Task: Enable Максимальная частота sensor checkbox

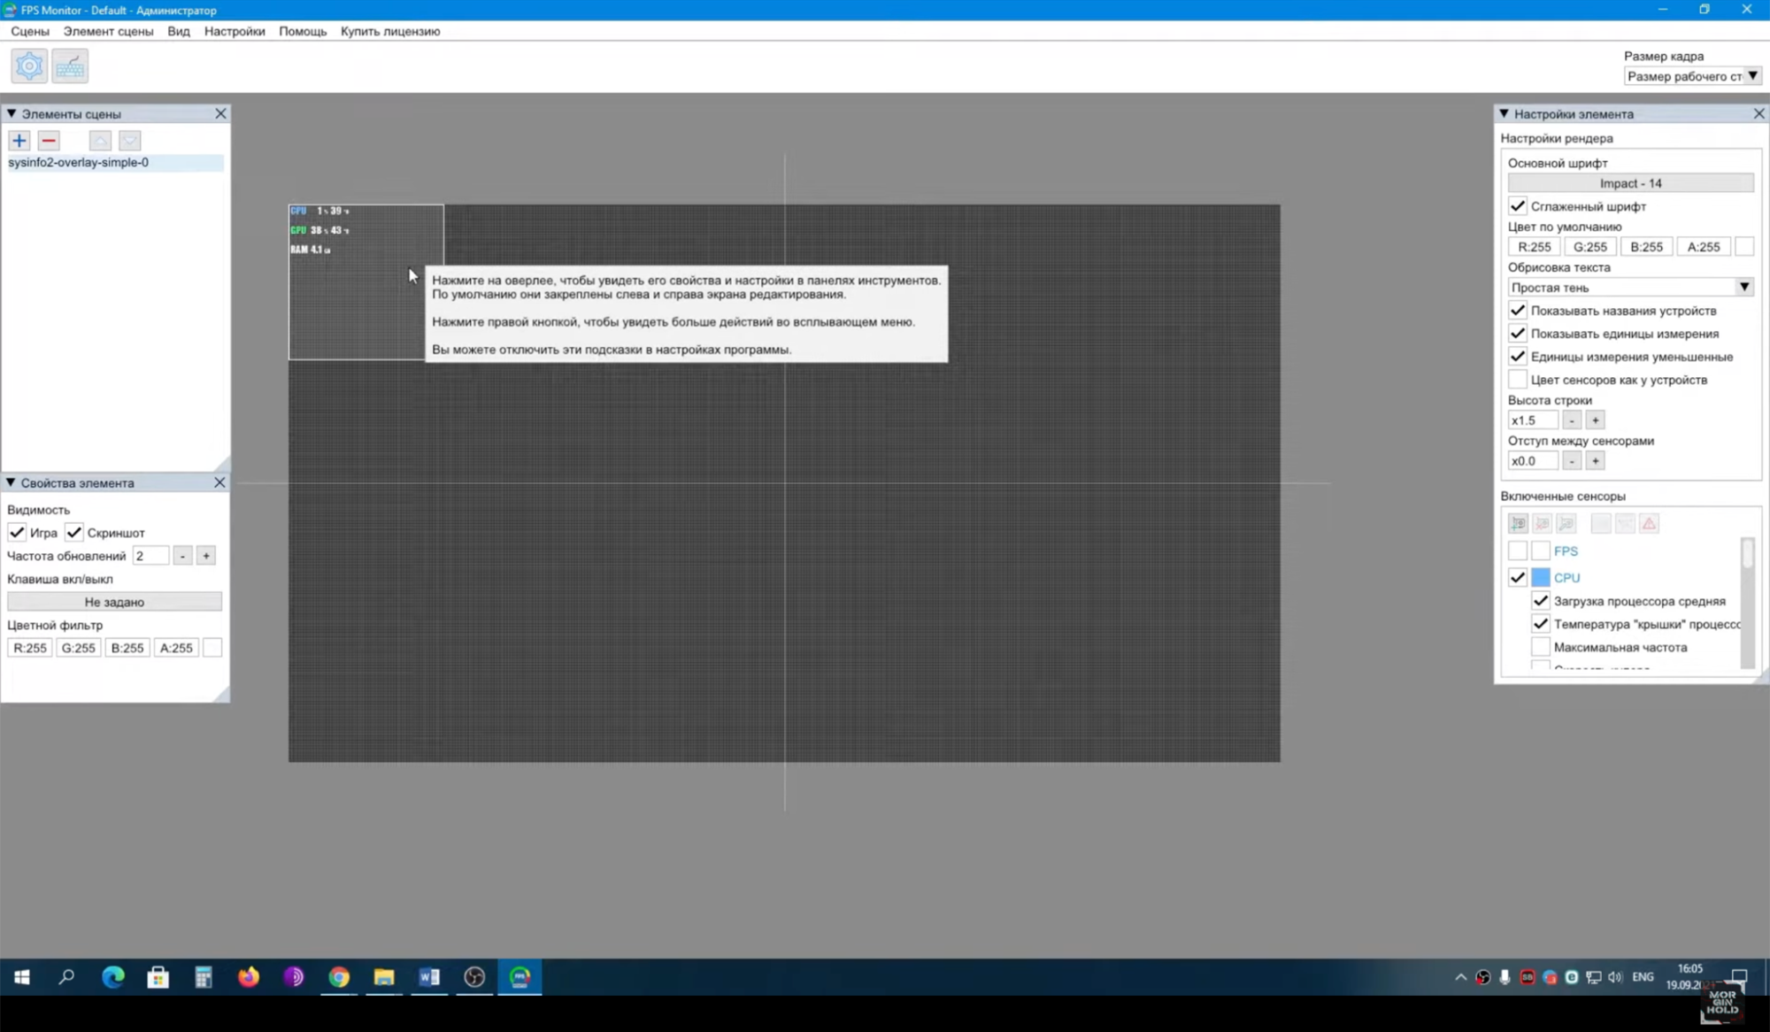Action: (1541, 647)
